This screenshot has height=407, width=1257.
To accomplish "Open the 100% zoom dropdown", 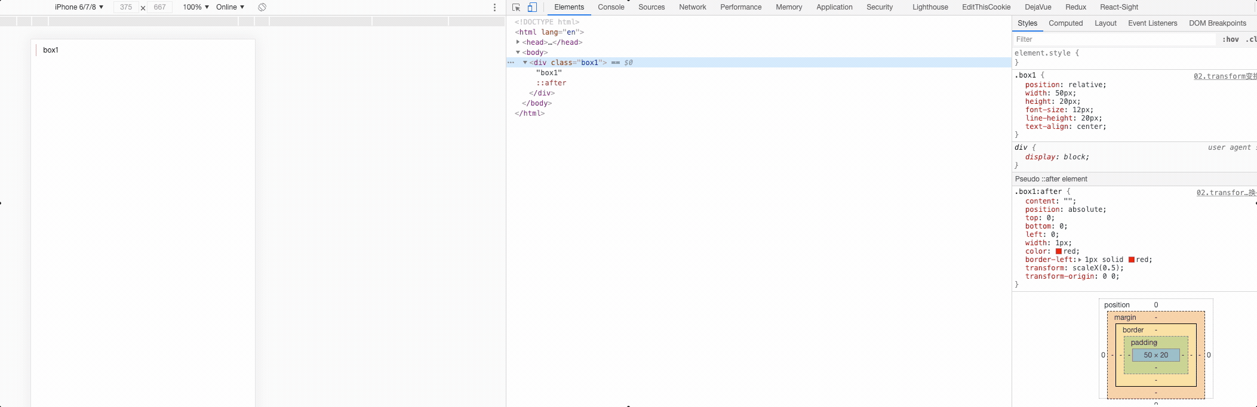I will click(195, 7).
